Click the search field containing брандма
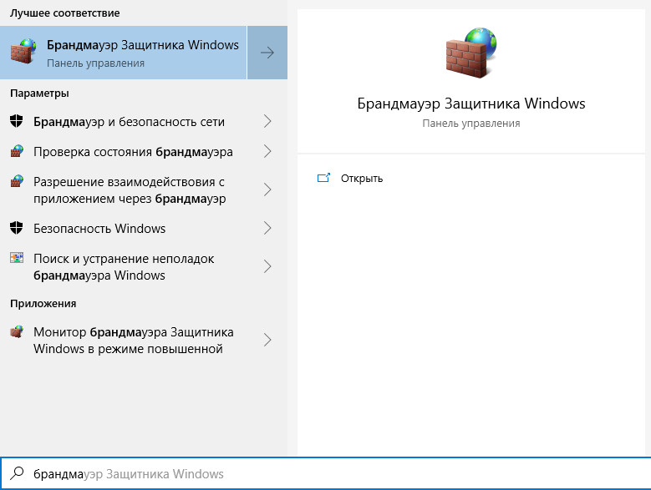Screen dimensions: 651x490 tap(326, 473)
